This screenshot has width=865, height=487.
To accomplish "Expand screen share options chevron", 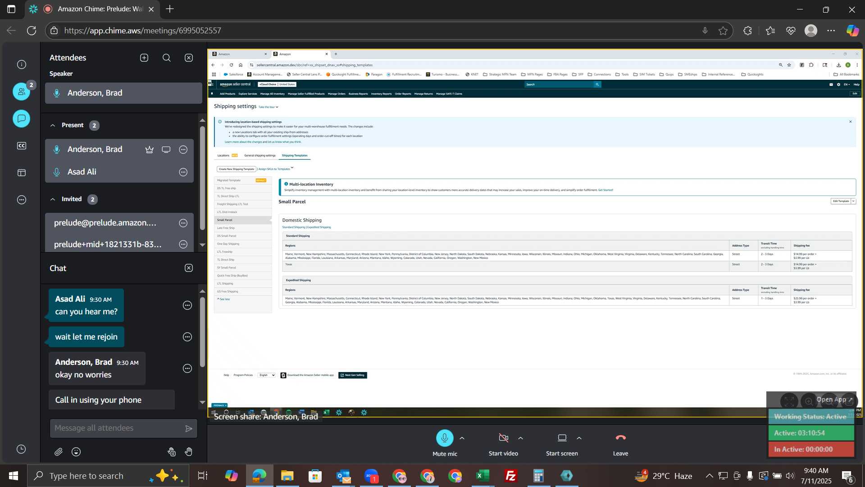I will pyautogui.click(x=579, y=438).
